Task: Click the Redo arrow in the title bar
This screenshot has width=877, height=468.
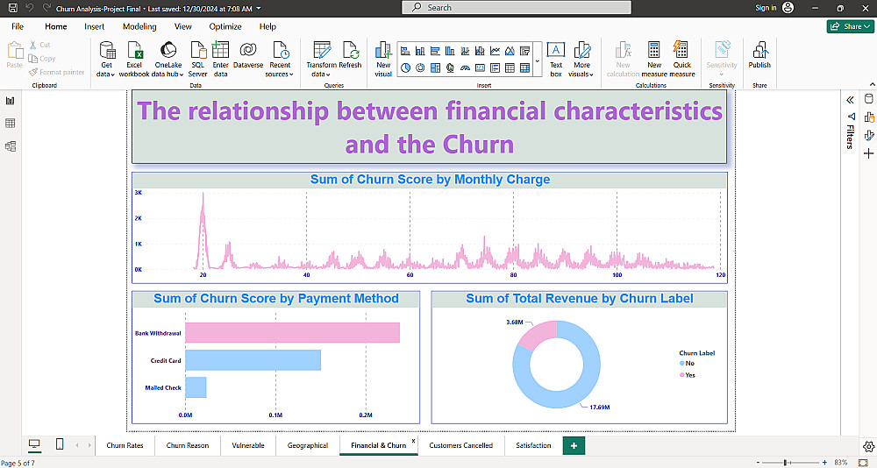Action: click(47, 8)
